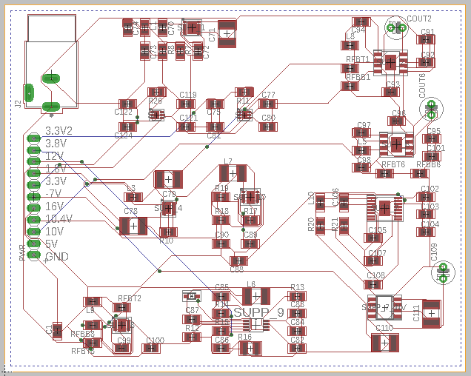Select the COUT6 capacitor footprint
Screen dimensions: 471x376
[430, 110]
